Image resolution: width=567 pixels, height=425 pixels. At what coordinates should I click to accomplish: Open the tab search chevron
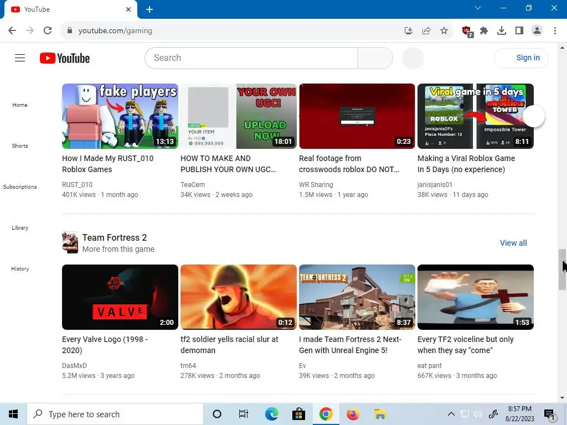(478, 8)
